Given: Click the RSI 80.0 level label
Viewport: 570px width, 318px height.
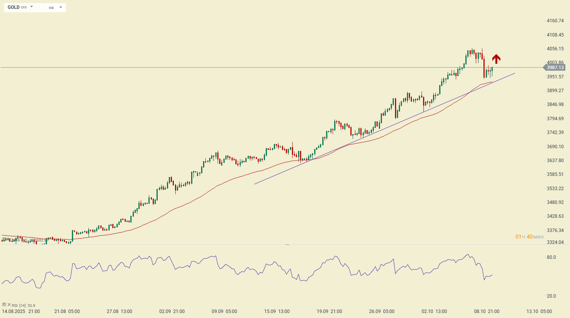Looking at the screenshot, I should point(551,257).
